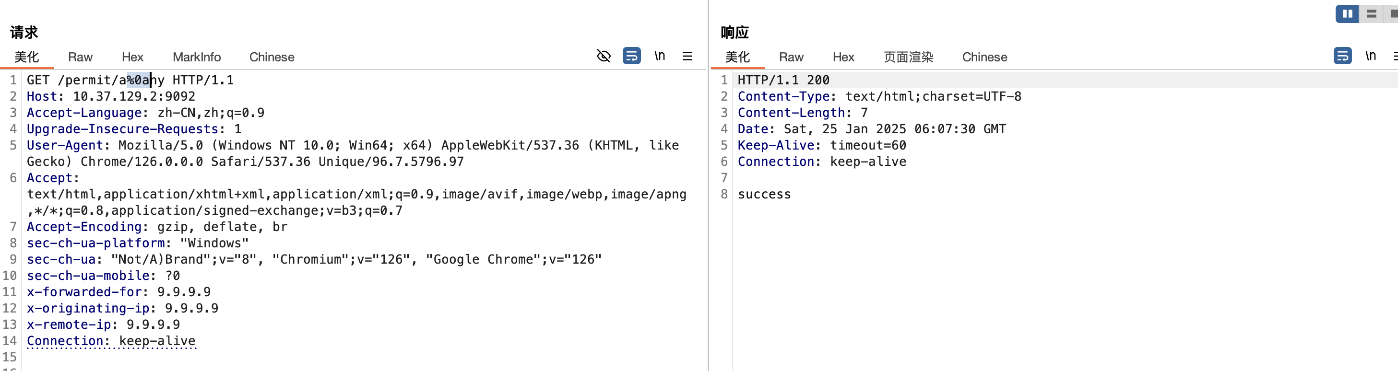This screenshot has height=371, width=1398.
Task: Select the Chinese tab in request panel
Action: [x=272, y=57]
